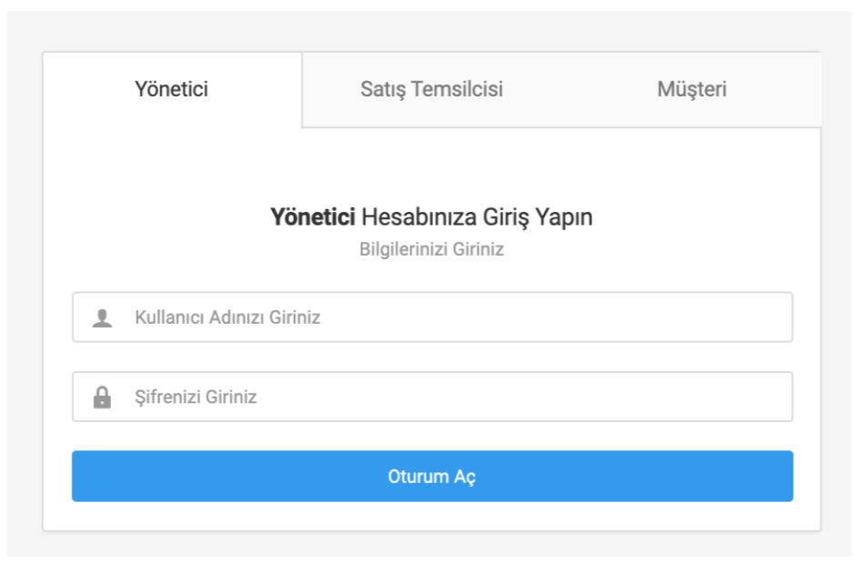Screen dimensions: 857x564
Task: Click the Satış Temsilcisi tab label text
Action: coord(432,90)
